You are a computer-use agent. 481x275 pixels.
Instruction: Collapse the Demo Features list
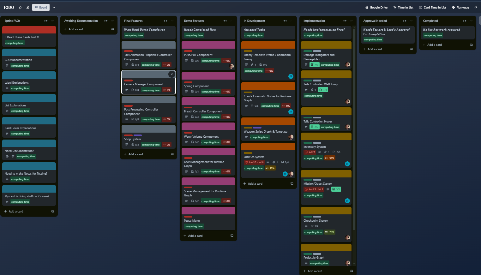tap(225, 21)
